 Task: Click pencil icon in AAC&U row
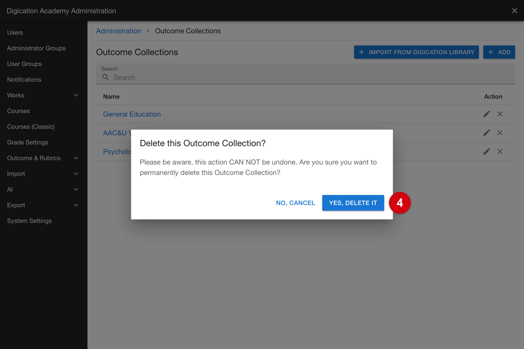tap(486, 132)
